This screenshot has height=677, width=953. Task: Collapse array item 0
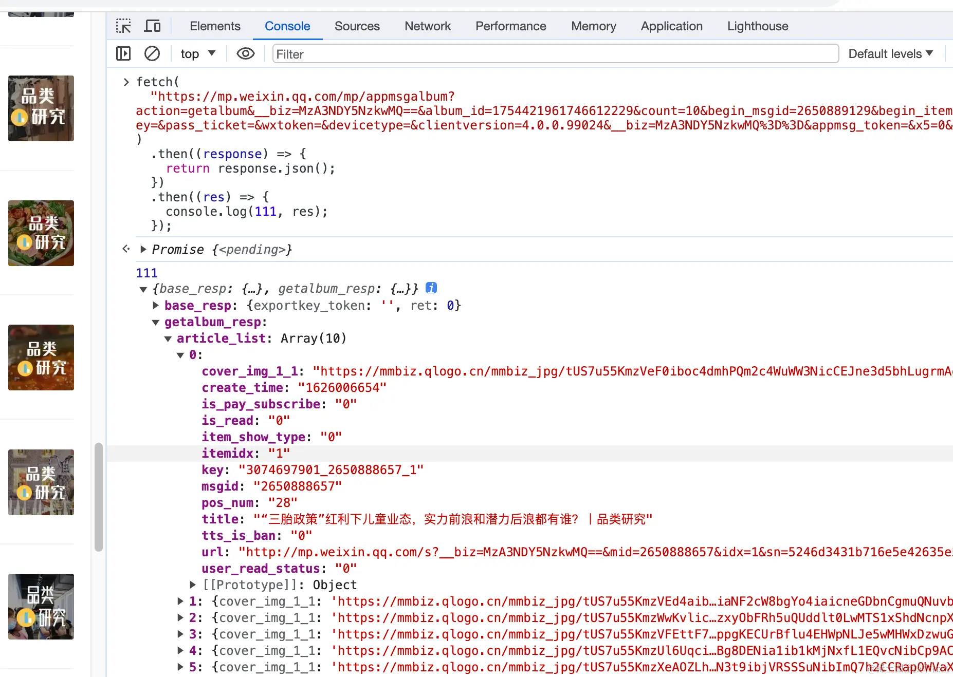pyautogui.click(x=180, y=355)
